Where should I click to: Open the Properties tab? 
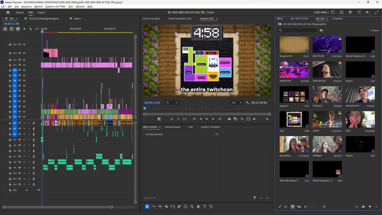[x=337, y=19]
